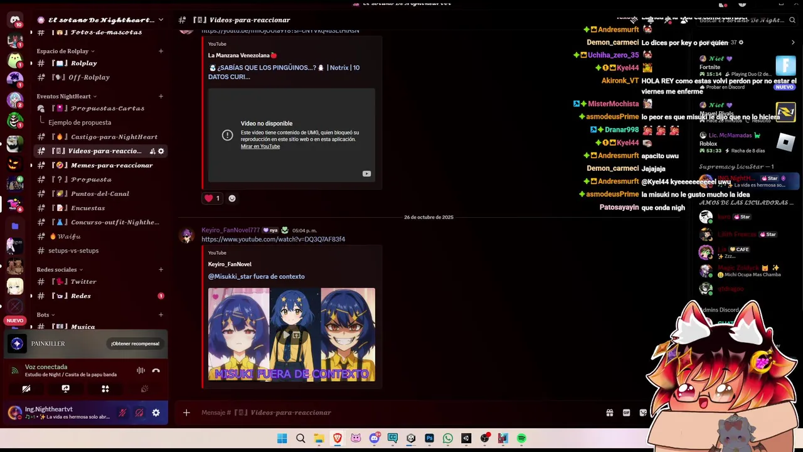Viewport: 803px width, 452px height.
Task: Disconnect from voice with the hang-up icon
Action: (x=156, y=370)
